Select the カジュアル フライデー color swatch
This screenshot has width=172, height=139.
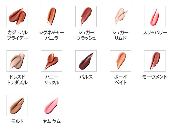(17, 17)
